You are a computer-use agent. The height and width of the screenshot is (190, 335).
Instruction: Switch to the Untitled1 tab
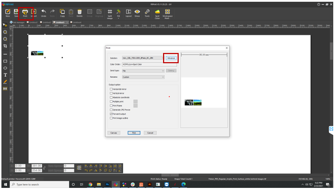click(x=32, y=22)
